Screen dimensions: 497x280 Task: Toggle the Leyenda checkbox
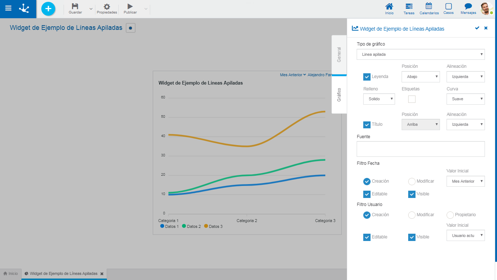click(367, 77)
